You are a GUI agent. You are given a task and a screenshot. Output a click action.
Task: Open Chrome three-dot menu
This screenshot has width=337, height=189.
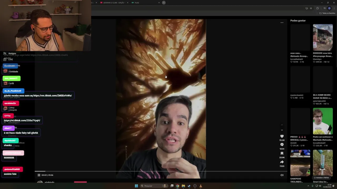(x=334, y=8)
